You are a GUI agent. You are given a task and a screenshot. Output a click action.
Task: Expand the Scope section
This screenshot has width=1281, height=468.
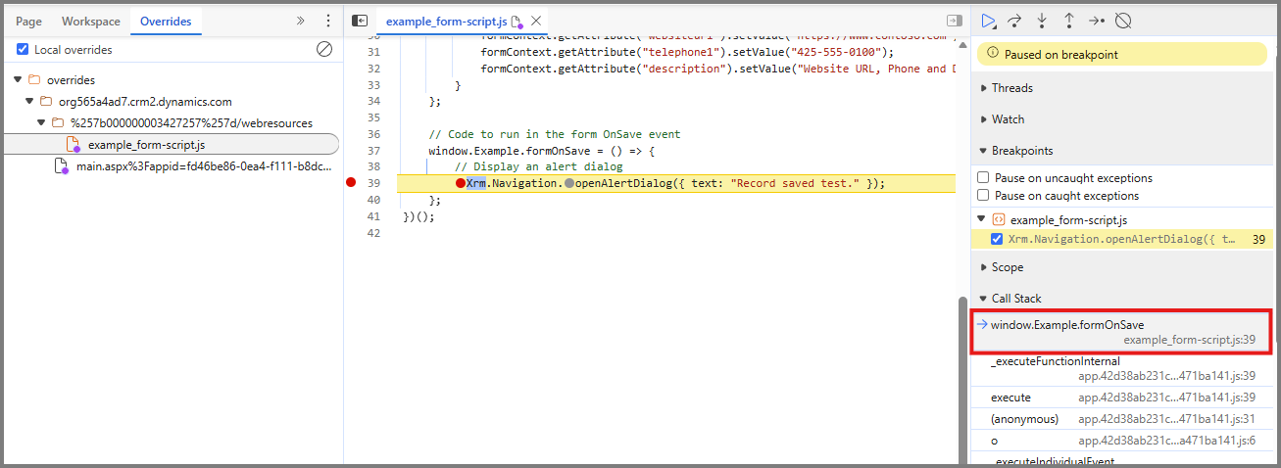pyautogui.click(x=983, y=267)
